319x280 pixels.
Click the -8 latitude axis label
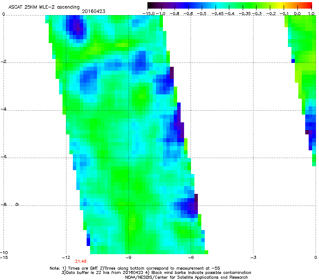point(3,205)
